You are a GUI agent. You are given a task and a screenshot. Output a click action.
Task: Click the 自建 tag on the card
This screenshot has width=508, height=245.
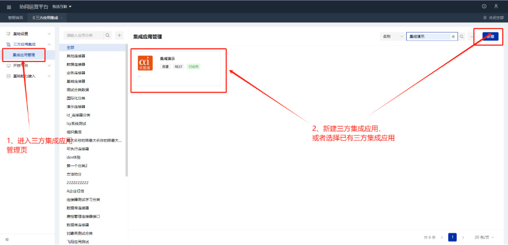[165, 67]
